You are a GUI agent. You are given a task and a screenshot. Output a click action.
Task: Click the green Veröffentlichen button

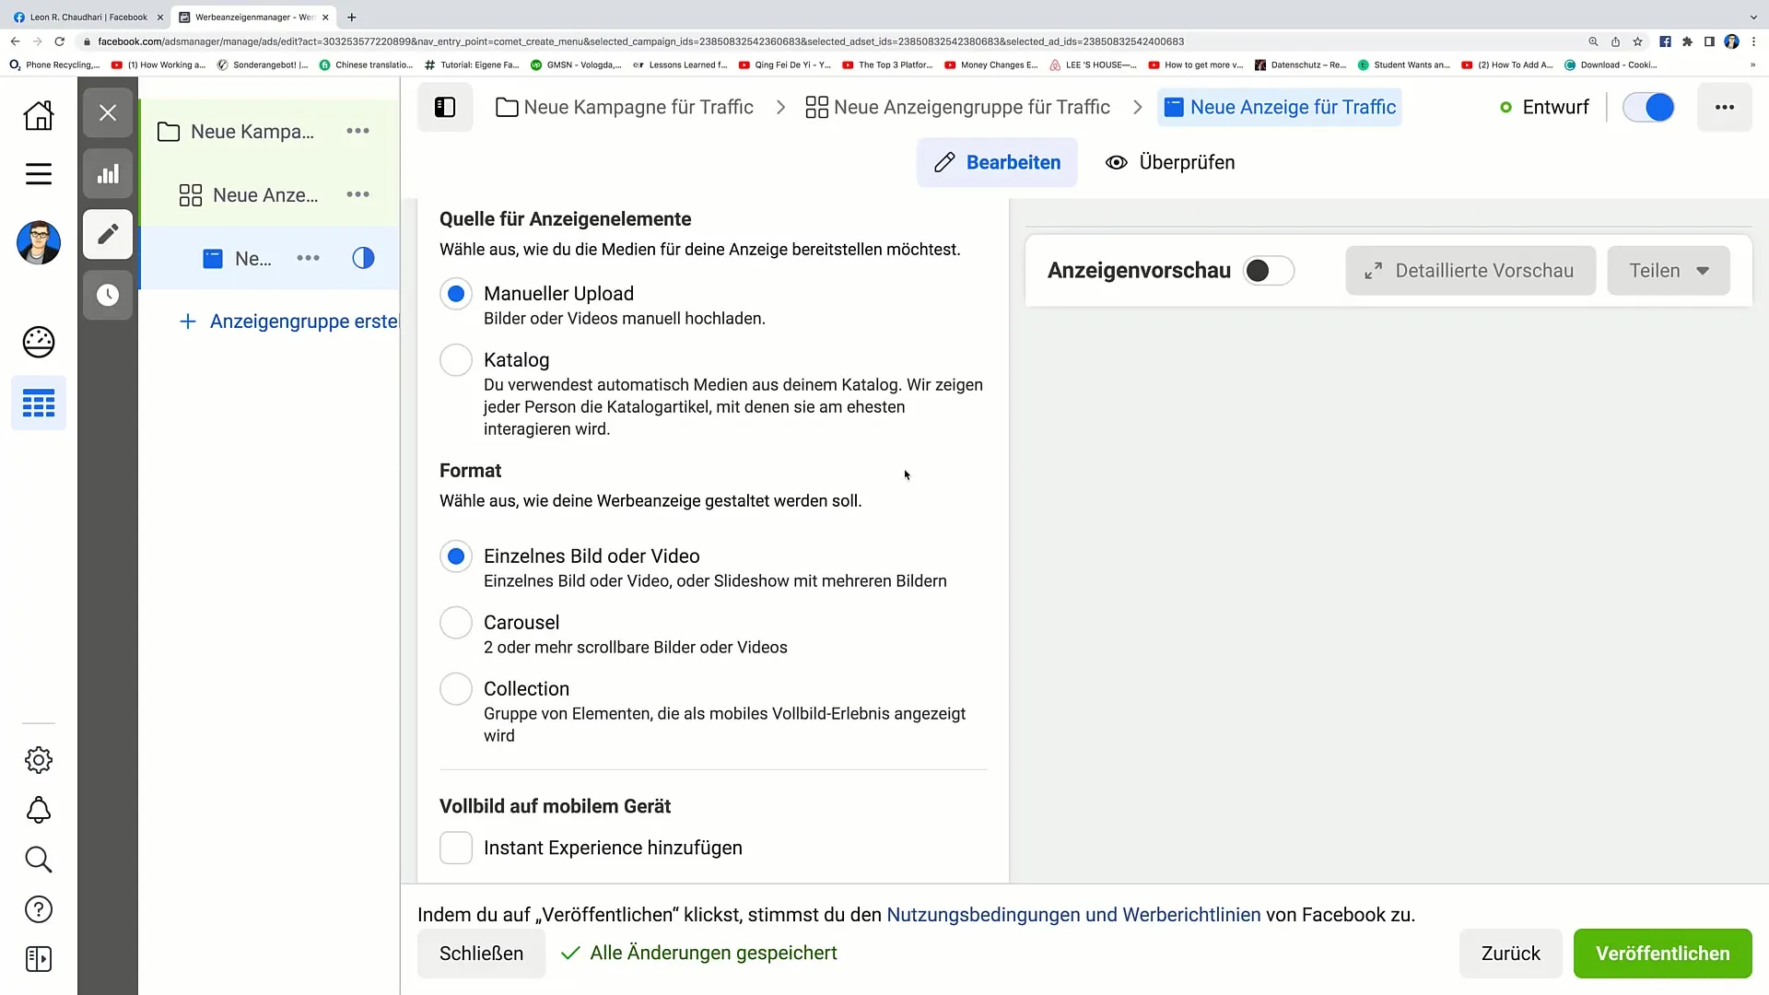point(1662,954)
